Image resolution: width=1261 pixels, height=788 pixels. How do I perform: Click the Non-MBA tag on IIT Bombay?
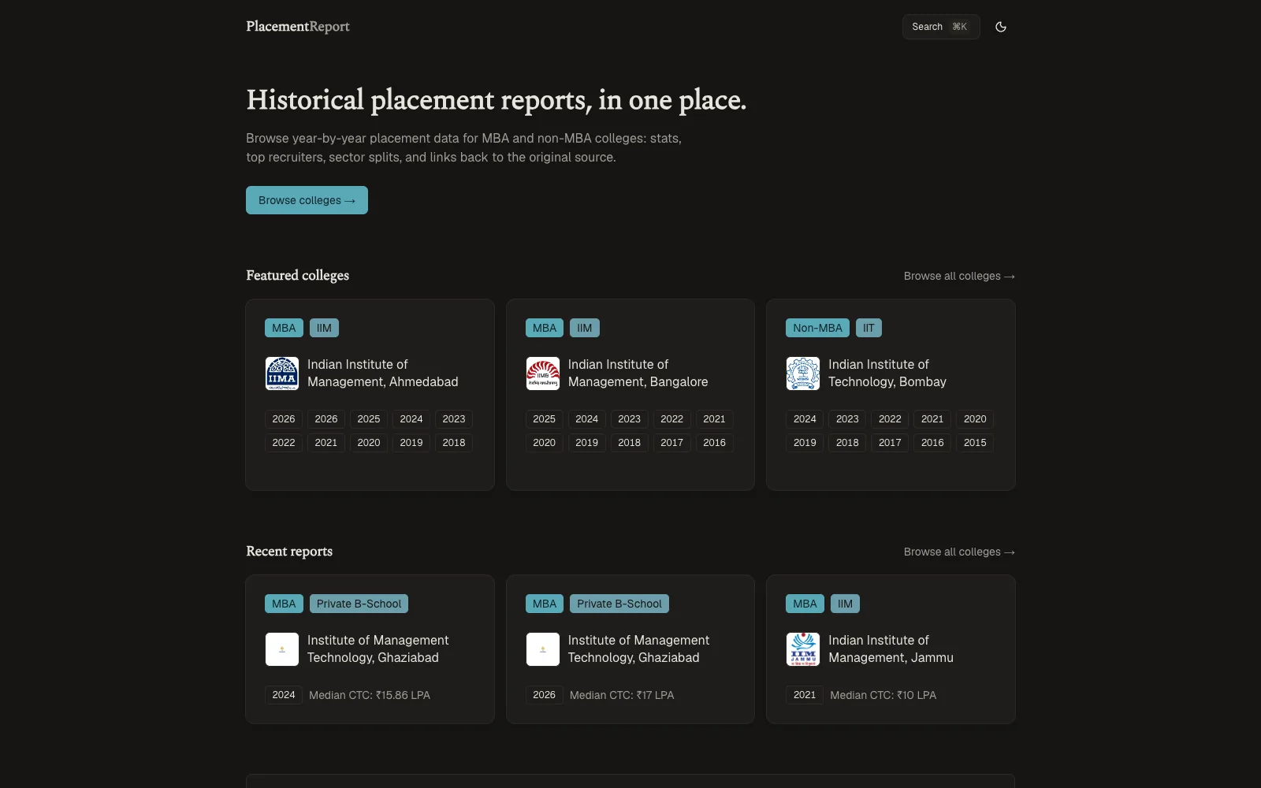pyautogui.click(x=817, y=328)
